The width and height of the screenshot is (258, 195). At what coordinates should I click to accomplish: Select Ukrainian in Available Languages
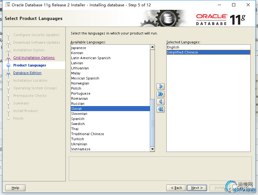[x=110, y=144]
